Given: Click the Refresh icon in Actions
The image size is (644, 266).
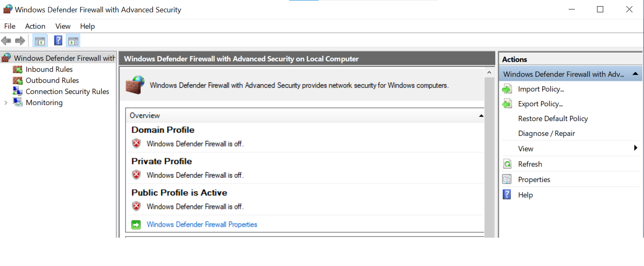Looking at the screenshot, I should pyautogui.click(x=507, y=164).
